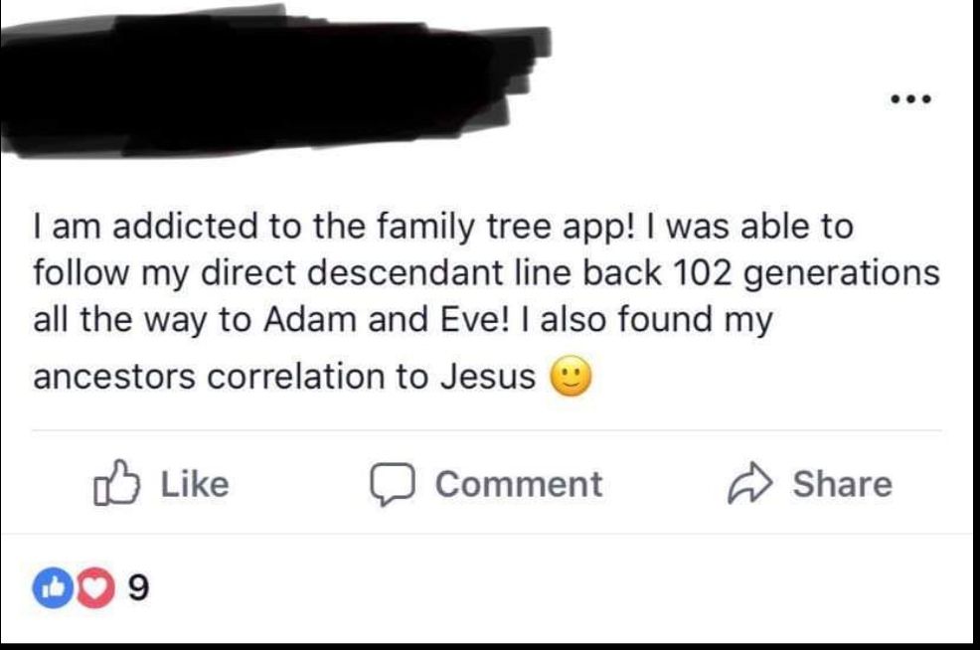This screenshot has height=650, width=980.
Task: Click the divider line above Like button
Action: coord(487,431)
